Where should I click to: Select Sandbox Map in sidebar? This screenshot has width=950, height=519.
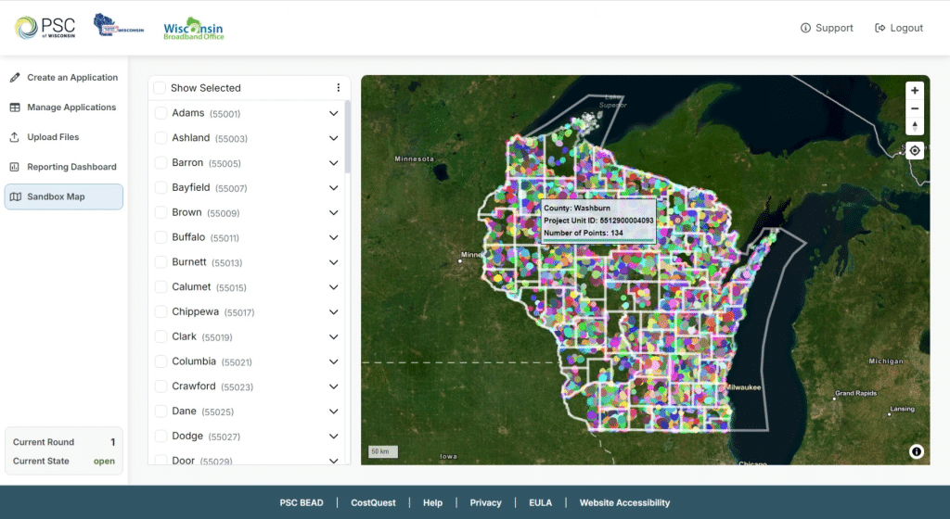[x=64, y=196]
